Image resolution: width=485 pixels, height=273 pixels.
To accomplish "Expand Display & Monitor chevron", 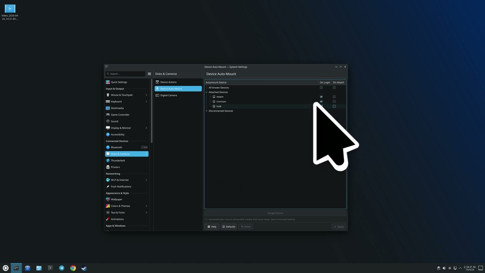I will coord(146,128).
